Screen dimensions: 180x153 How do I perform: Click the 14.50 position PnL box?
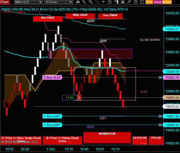point(70,98)
